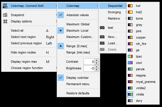162x107 pixels.
Task: Click the striped icon beside New...
Action: click(102, 37)
